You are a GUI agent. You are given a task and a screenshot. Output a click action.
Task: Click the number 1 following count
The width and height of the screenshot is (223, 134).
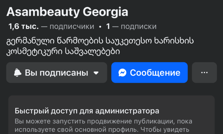pos(108,27)
